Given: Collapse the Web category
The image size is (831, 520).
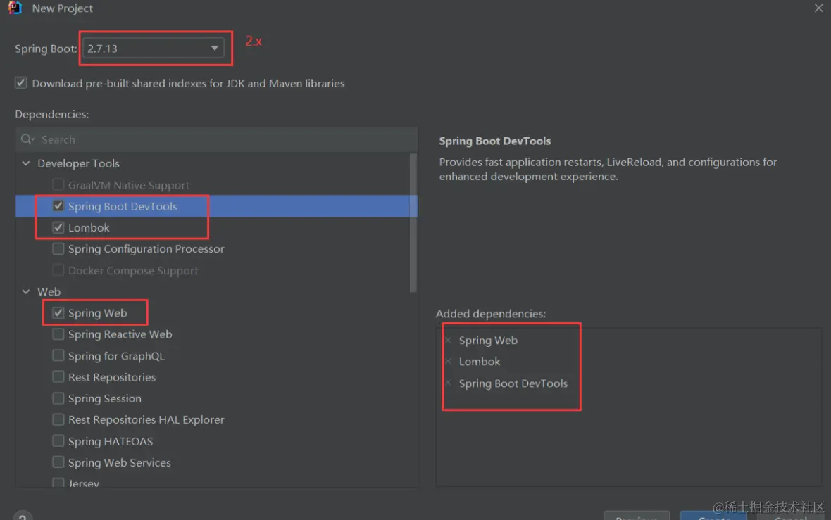Looking at the screenshot, I should click(x=26, y=292).
